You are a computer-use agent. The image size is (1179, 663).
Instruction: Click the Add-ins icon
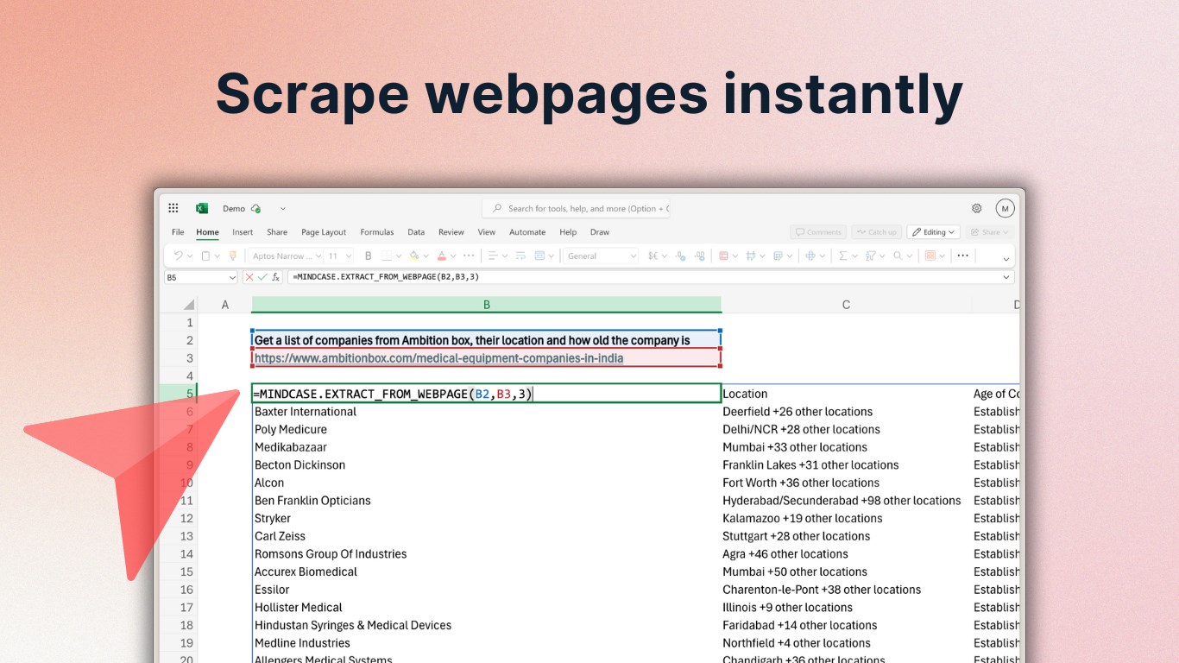tap(930, 256)
